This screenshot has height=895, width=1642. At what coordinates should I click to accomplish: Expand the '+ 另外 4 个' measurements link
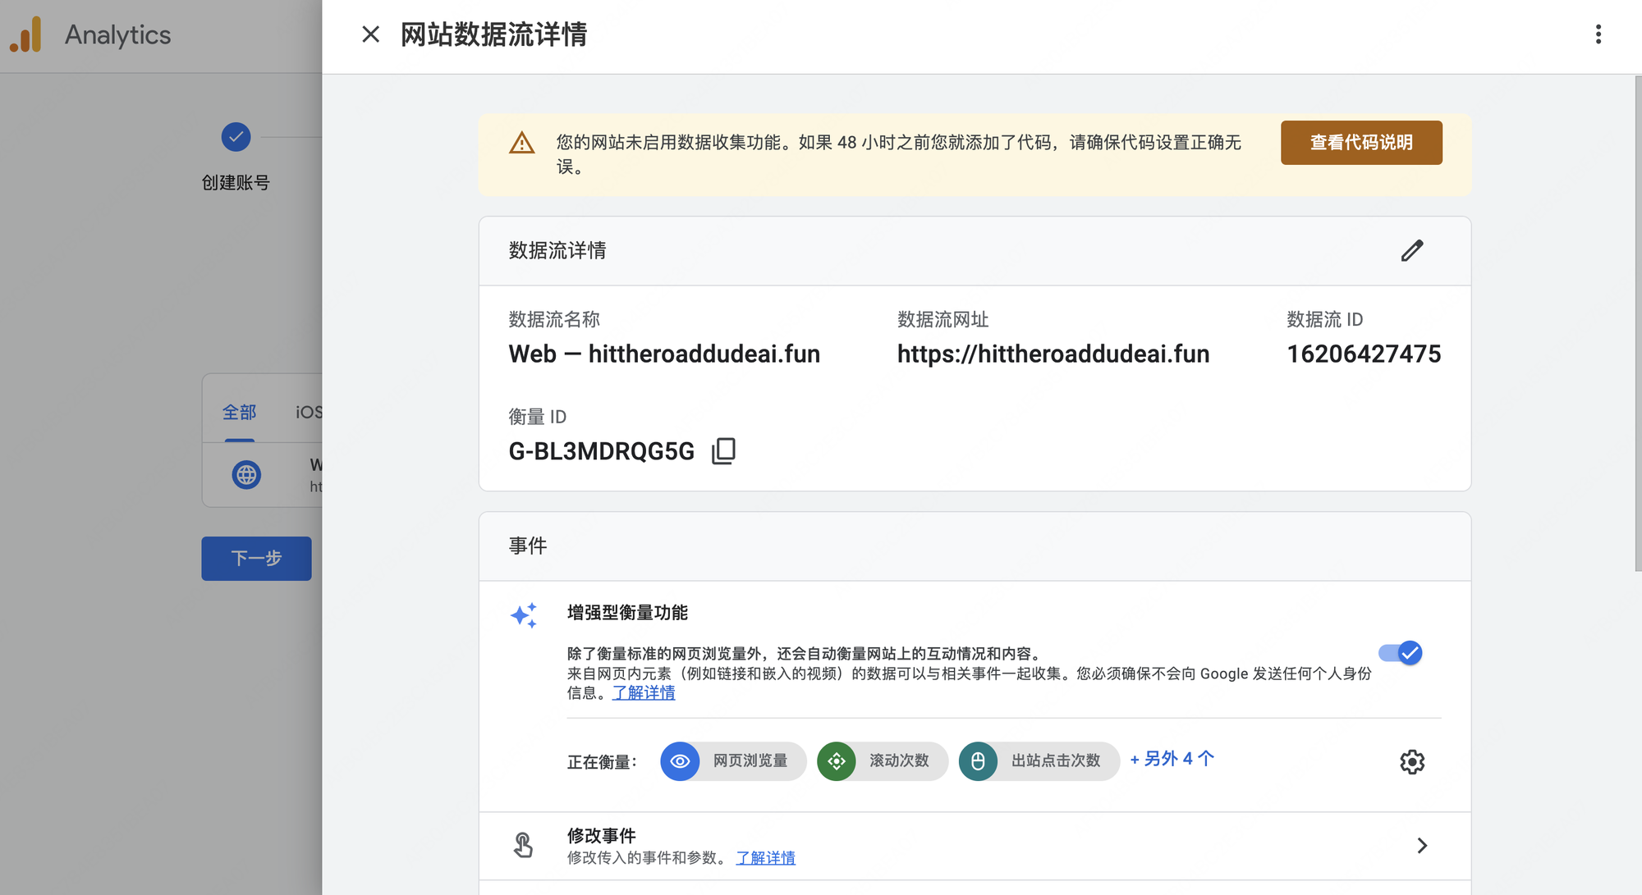click(1172, 759)
